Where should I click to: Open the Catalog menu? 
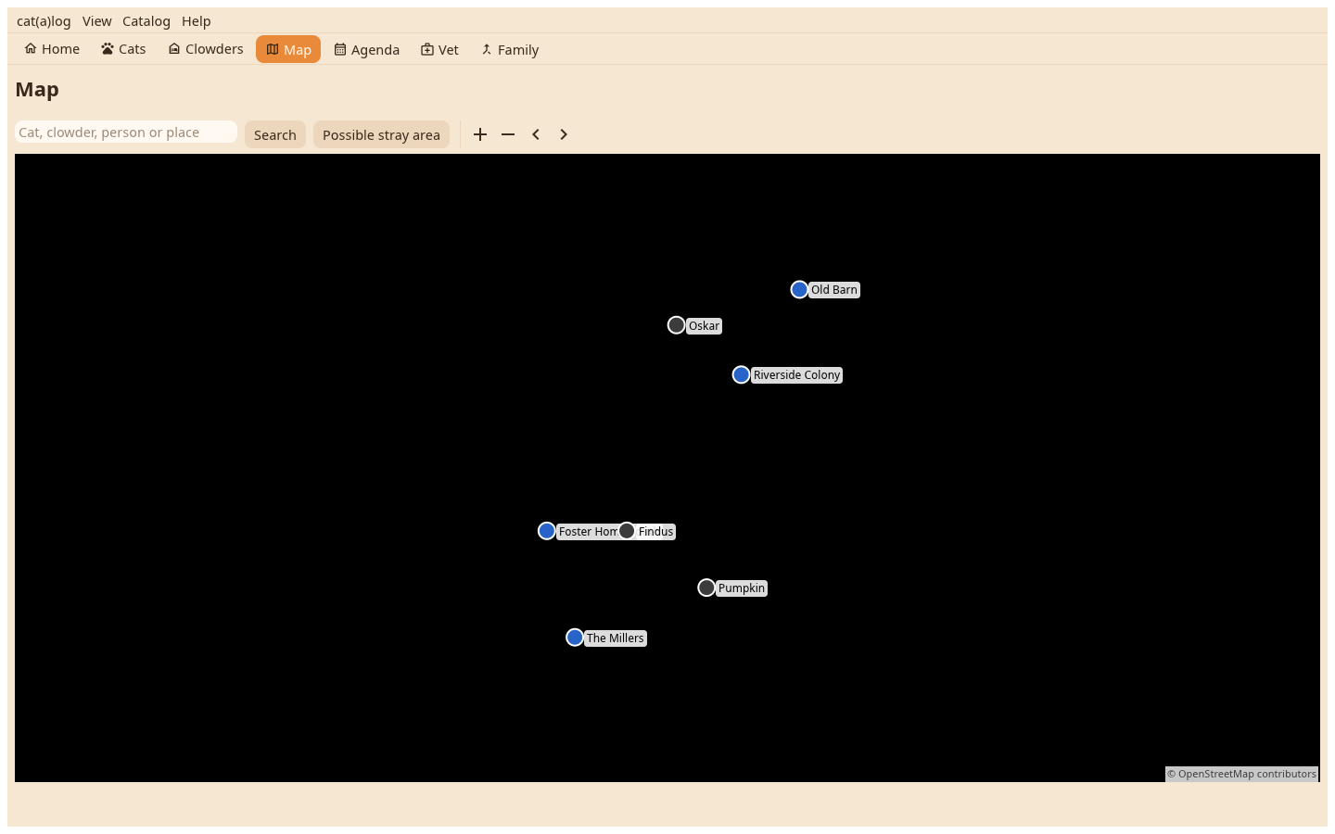(x=146, y=21)
